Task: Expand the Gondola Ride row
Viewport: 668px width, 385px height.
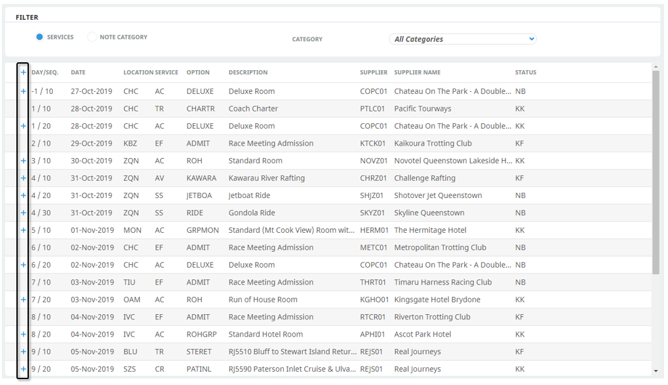Action: [x=24, y=213]
